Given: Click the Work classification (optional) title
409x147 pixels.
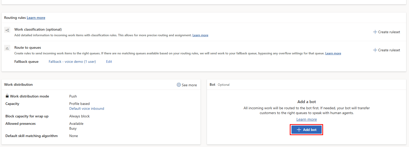Looking at the screenshot, I should (x=38, y=29).
